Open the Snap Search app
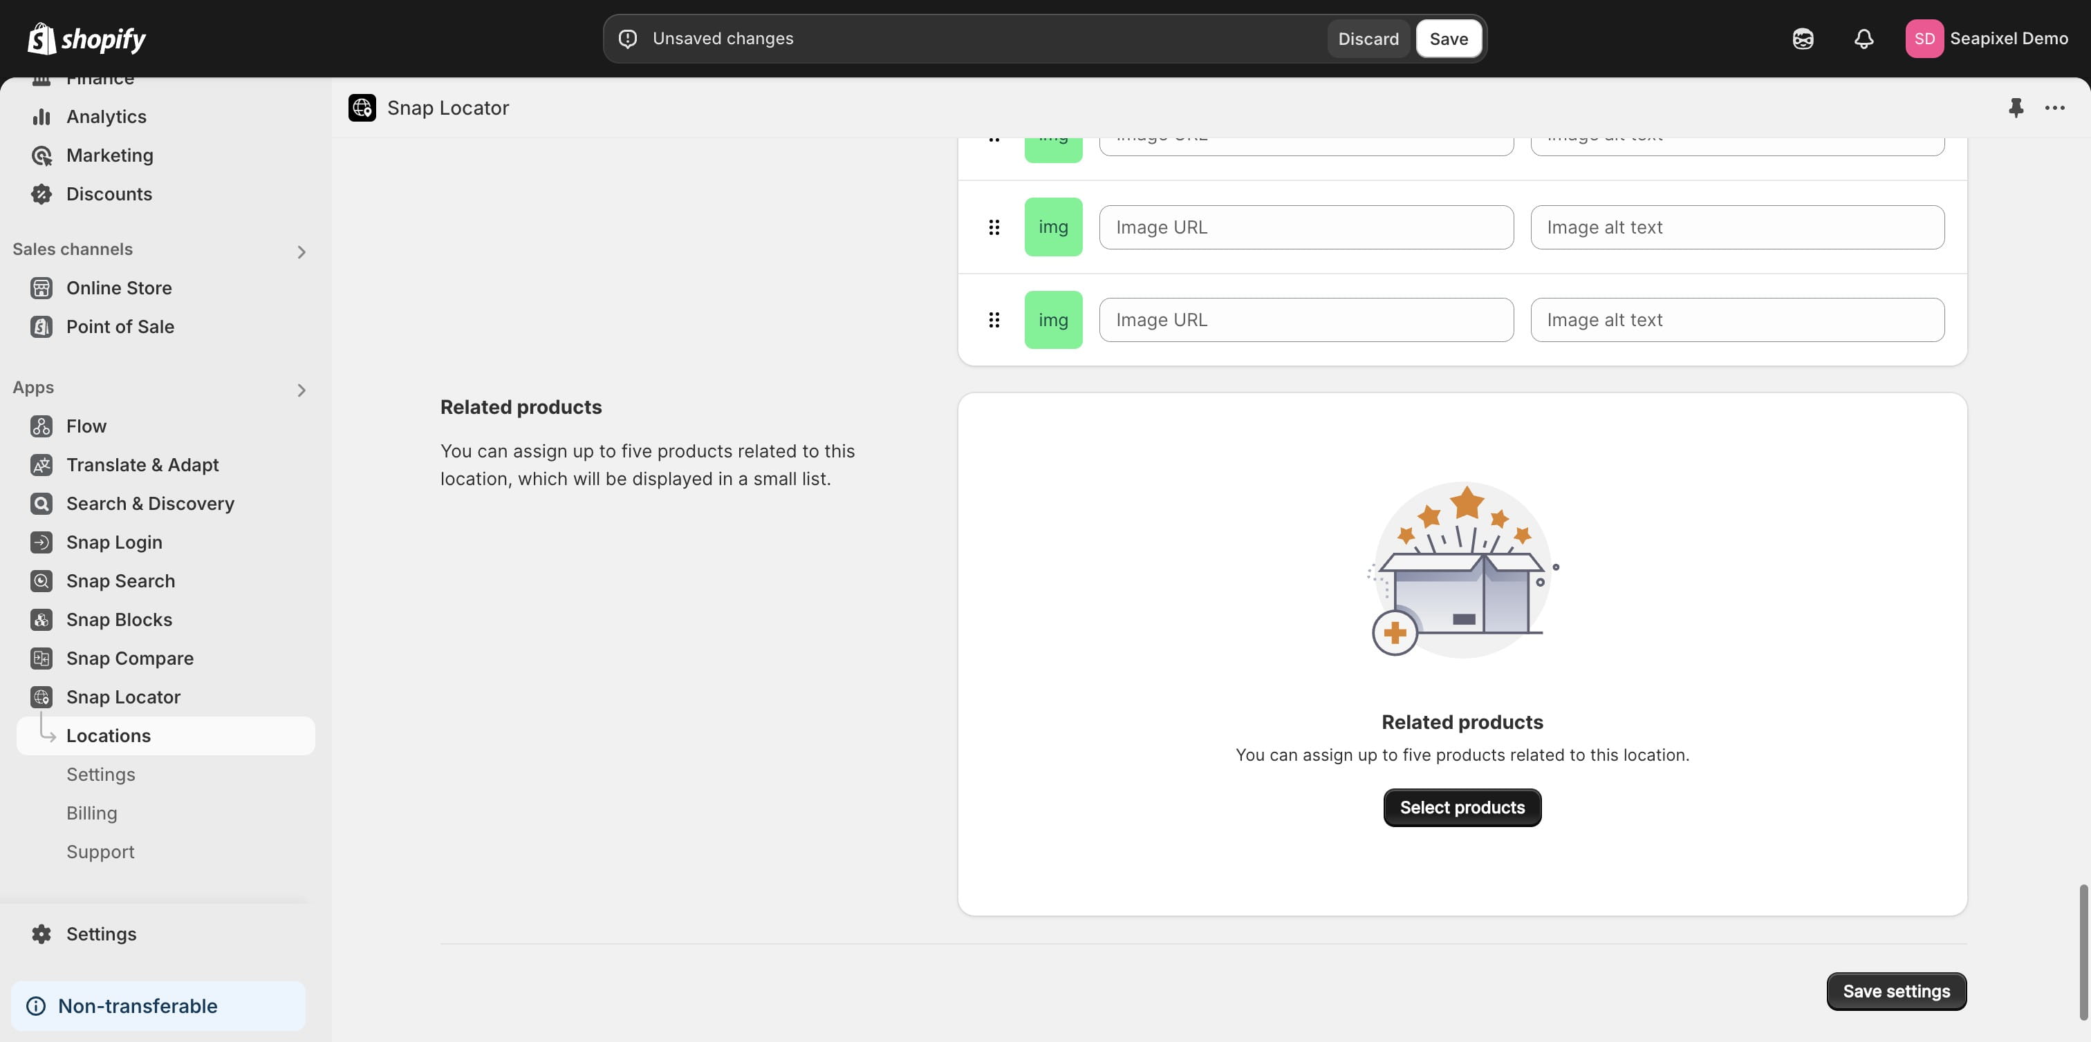Screen dimensions: 2091x1042 (120, 580)
